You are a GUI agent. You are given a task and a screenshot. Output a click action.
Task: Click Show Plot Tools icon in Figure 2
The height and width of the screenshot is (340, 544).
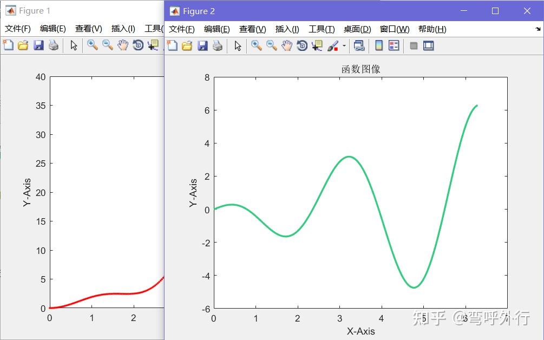429,45
